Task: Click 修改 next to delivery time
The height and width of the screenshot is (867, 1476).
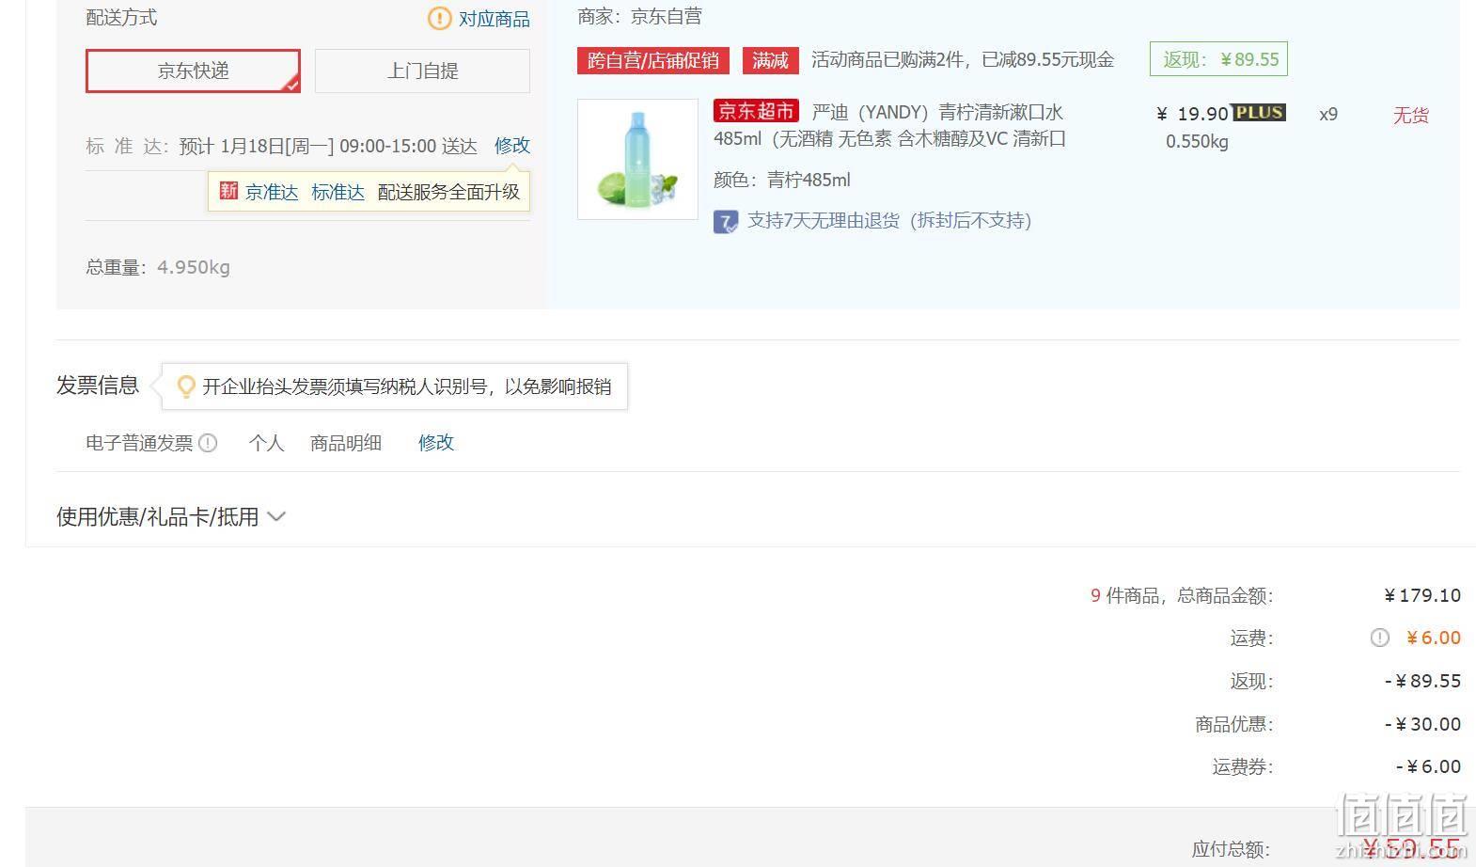Action: click(512, 146)
